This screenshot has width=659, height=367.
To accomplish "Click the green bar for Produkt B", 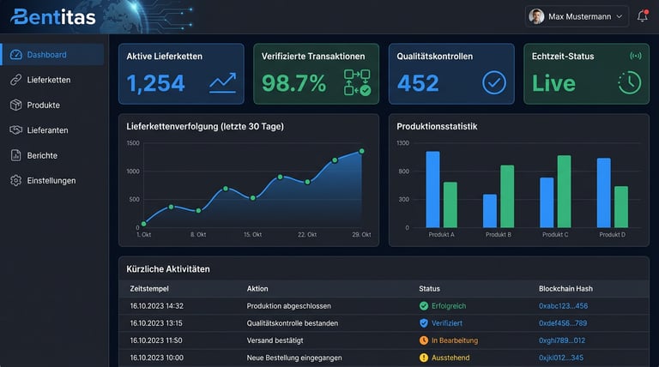I will pos(507,196).
